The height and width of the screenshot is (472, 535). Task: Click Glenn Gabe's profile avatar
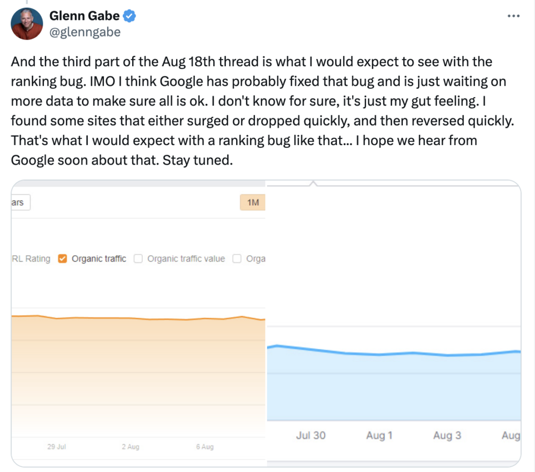click(x=26, y=24)
